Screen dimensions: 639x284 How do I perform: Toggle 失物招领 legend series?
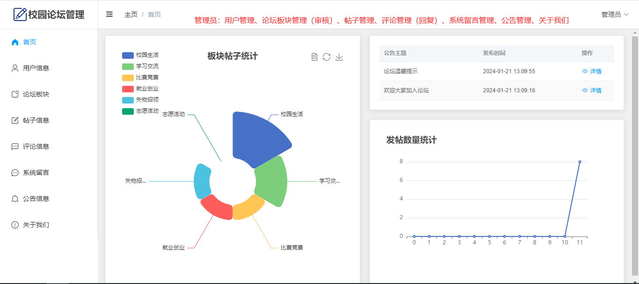140,100
